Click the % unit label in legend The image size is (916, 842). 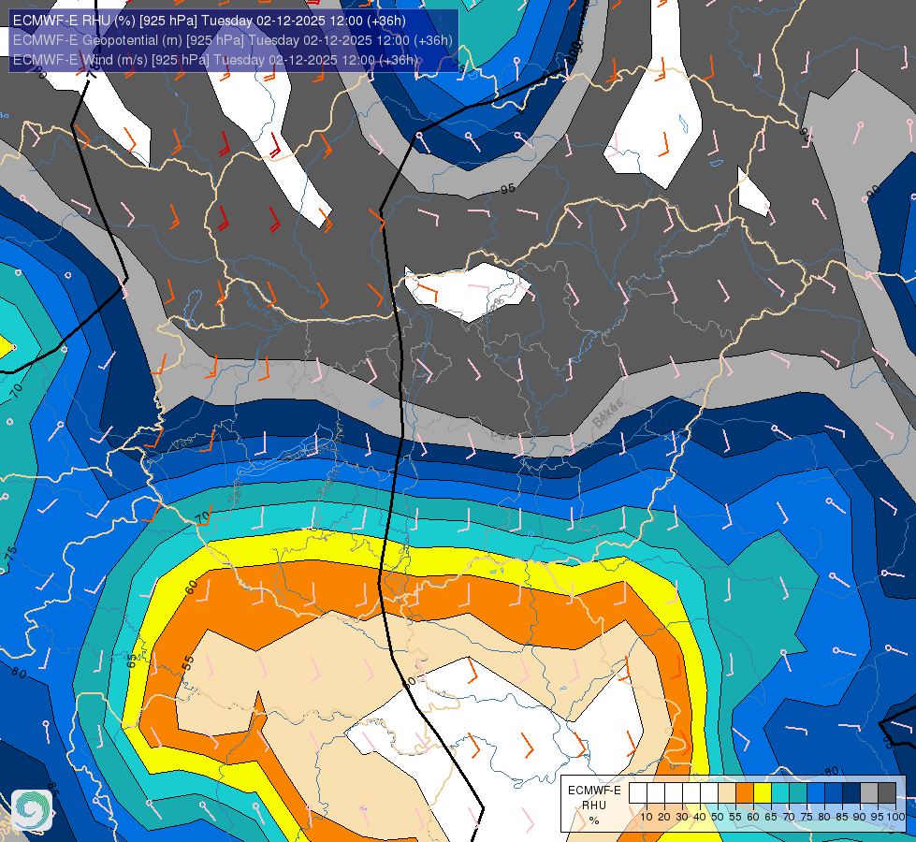tap(594, 820)
